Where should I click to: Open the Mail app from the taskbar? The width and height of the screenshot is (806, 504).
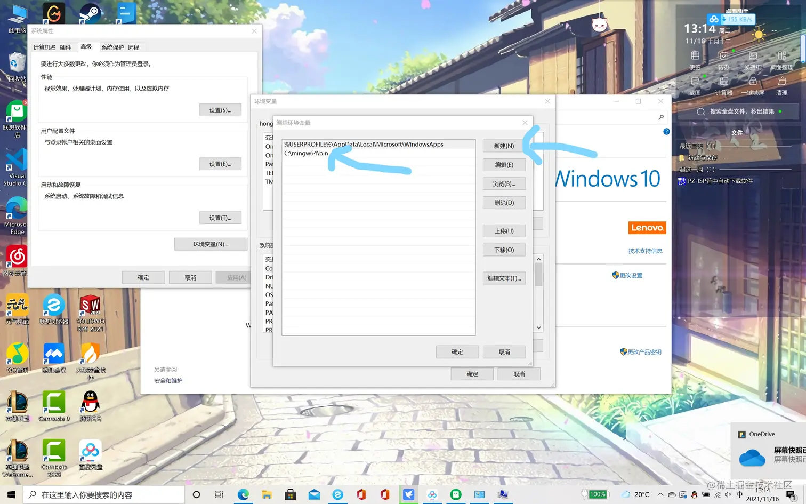point(314,494)
